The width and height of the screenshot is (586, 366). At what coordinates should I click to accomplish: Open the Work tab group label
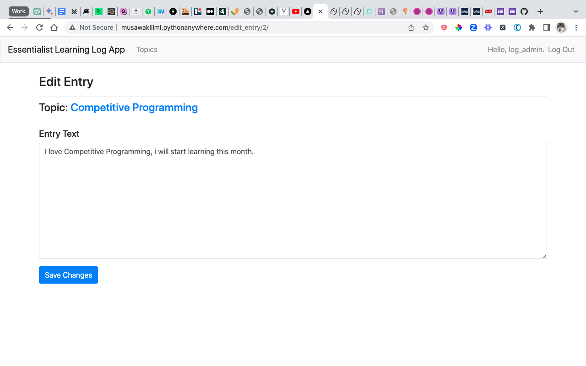coord(18,11)
